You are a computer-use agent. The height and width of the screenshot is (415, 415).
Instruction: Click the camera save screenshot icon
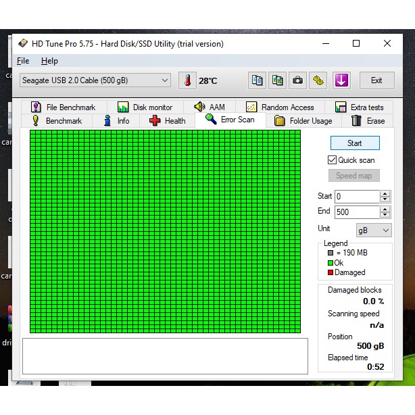(x=297, y=80)
